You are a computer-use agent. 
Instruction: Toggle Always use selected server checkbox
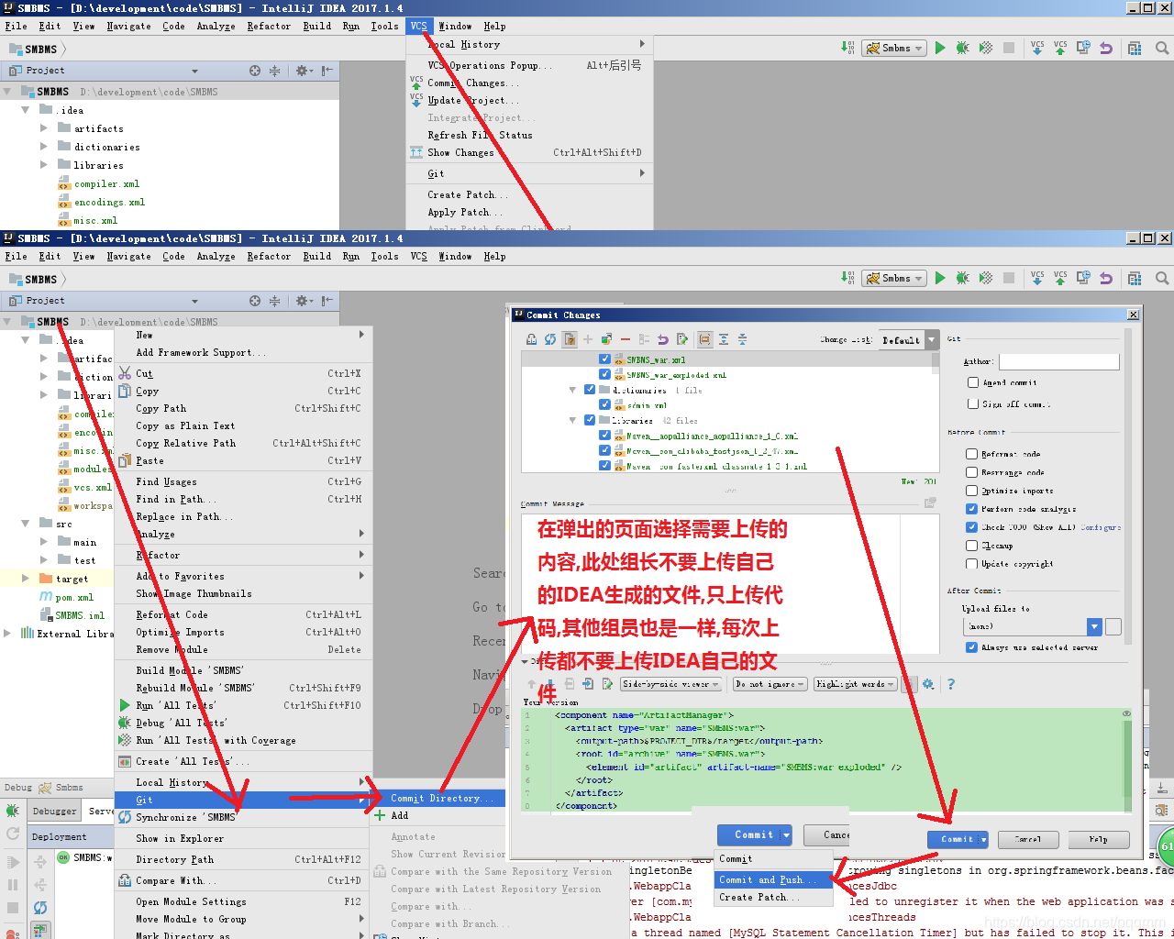click(x=971, y=647)
